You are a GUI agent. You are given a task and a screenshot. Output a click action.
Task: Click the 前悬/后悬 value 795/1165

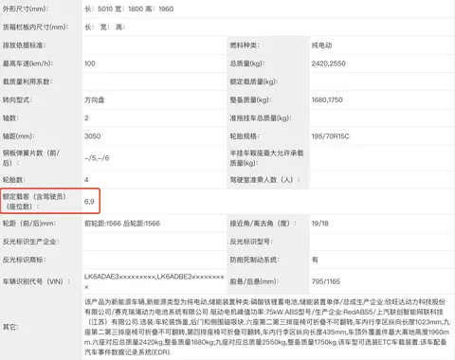coord(326,281)
